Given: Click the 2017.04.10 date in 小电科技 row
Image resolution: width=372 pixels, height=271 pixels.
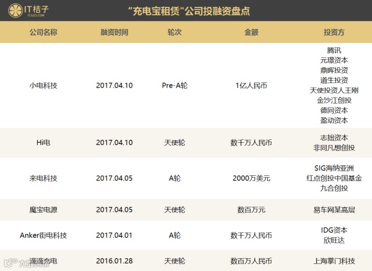Looking at the screenshot, I should click(115, 85).
